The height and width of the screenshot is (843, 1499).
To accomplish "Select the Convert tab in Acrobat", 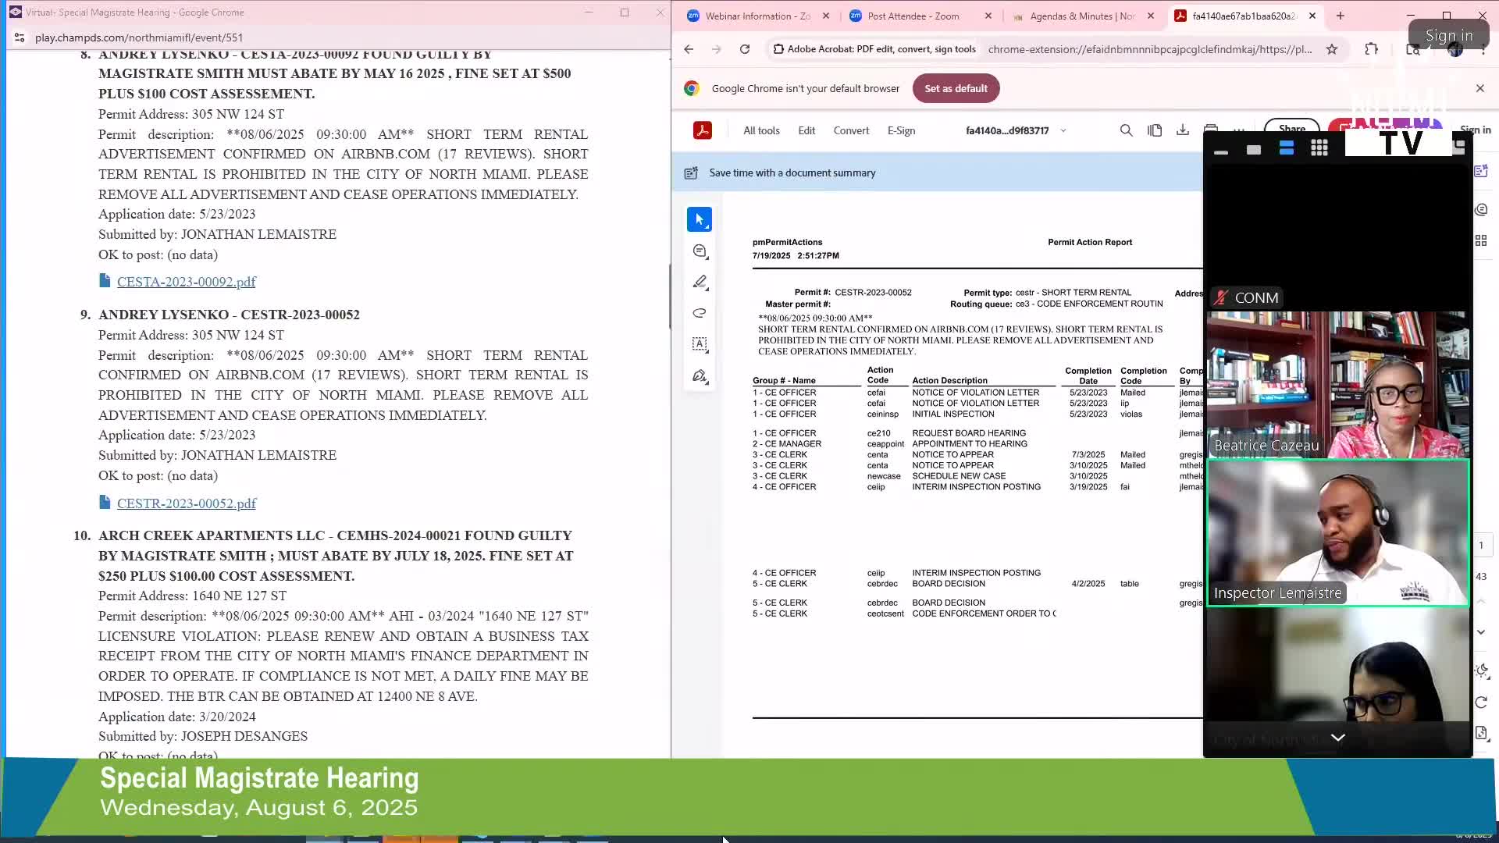I will pyautogui.click(x=851, y=130).
